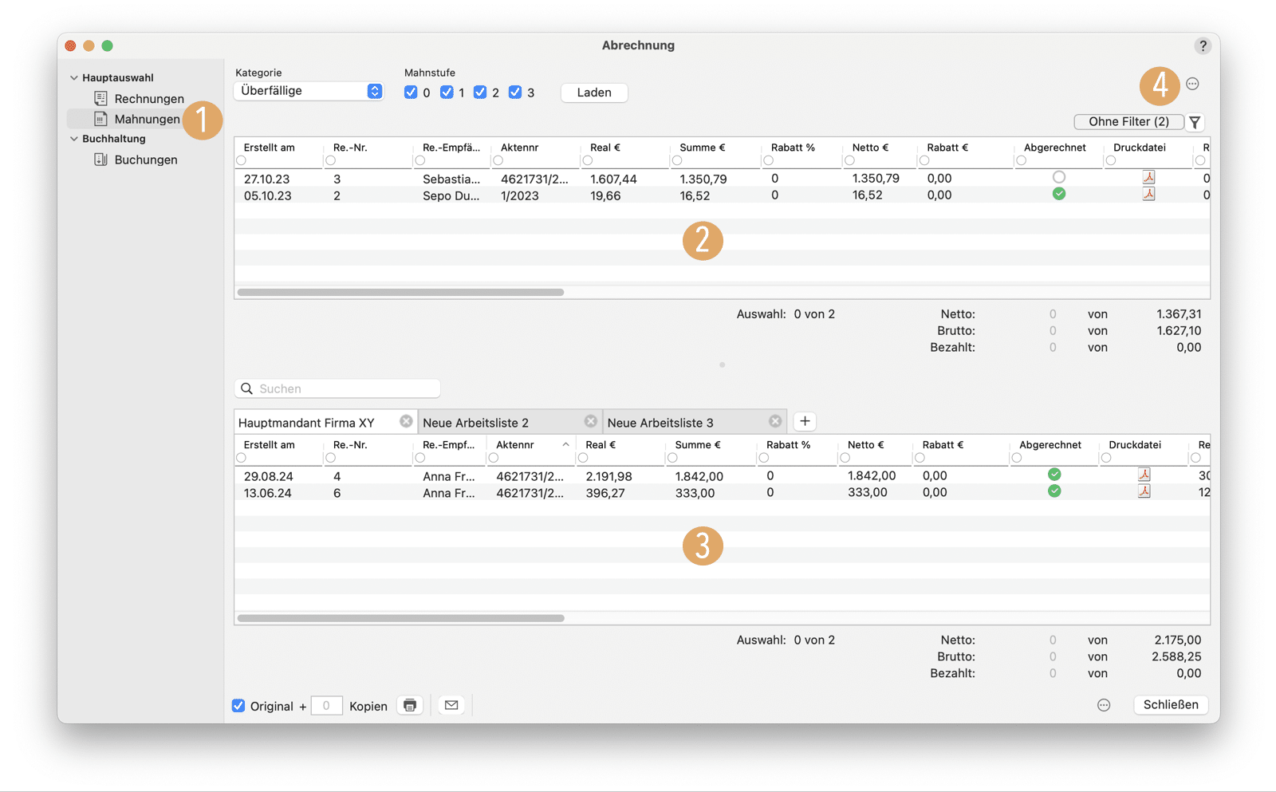Screen dimensions: 1276x792
Task: Select lower table row with Re.-Nr. 4
Action: pyautogui.click(x=722, y=476)
